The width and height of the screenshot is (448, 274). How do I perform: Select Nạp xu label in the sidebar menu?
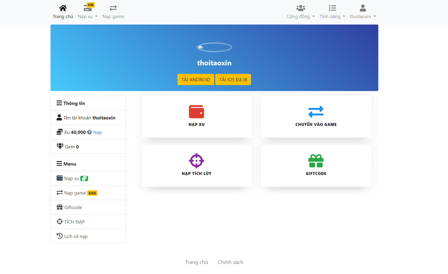tap(72, 179)
